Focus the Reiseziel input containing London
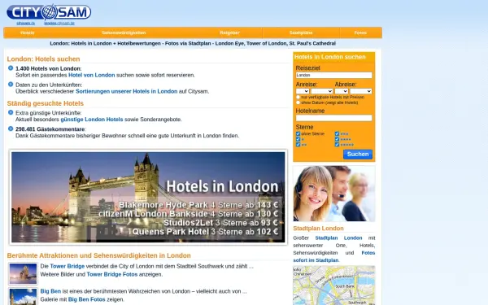This screenshot has width=488, height=305. (x=334, y=75)
